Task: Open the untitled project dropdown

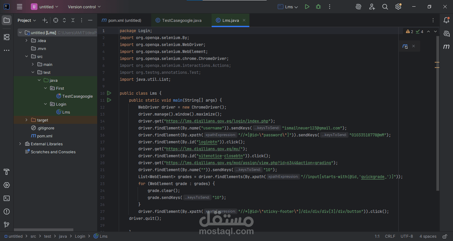Action: click(45, 7)
